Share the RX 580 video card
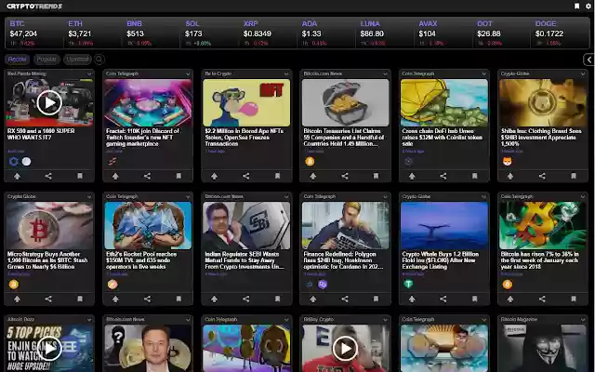Viewport: 595px width, 372px height. tap(48, 176)
